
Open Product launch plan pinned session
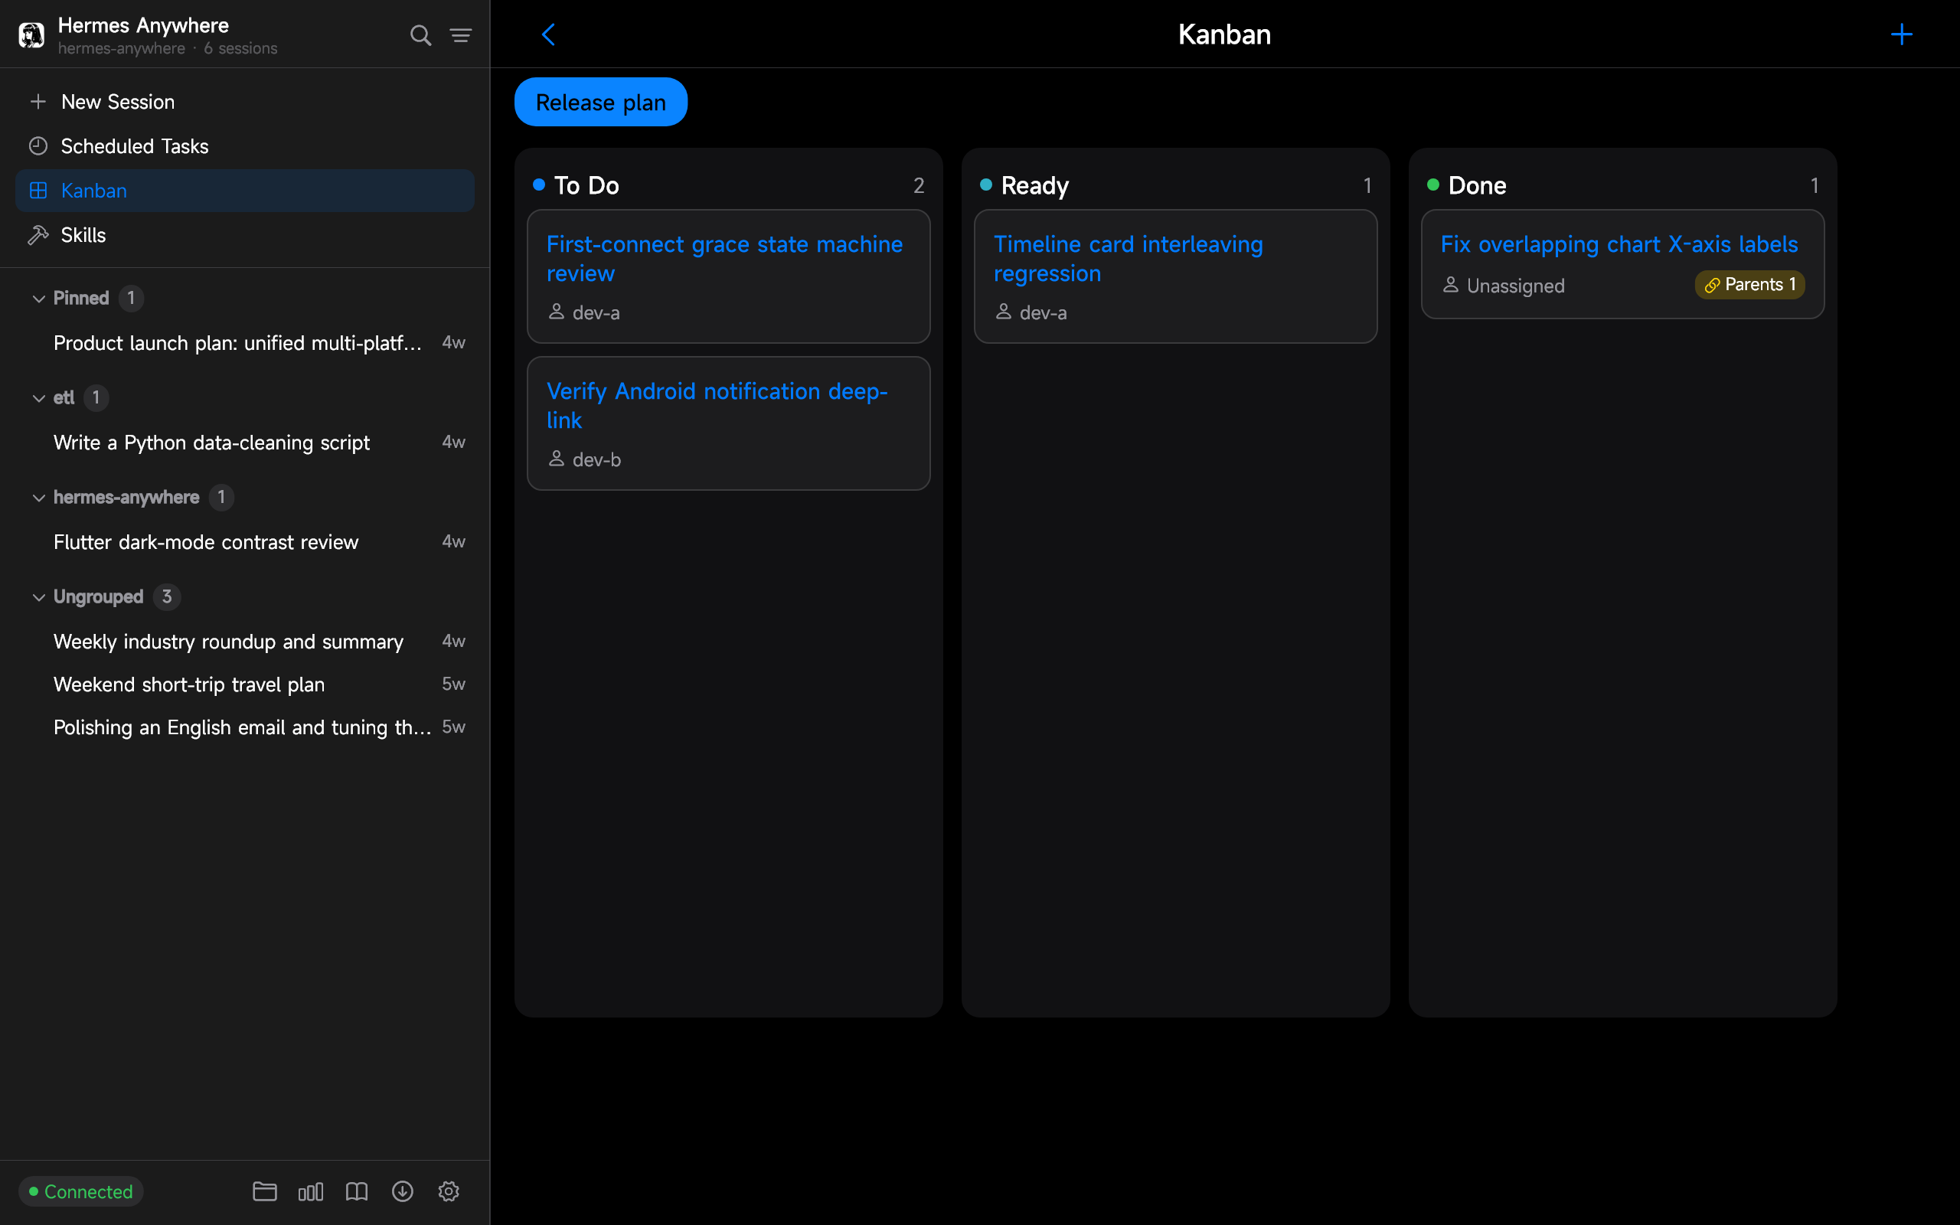[244, 343]
